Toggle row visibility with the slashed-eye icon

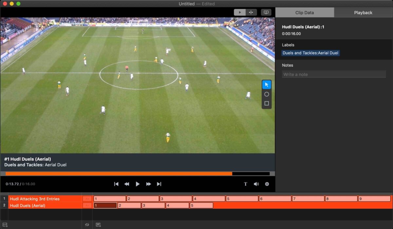(87, 225)
